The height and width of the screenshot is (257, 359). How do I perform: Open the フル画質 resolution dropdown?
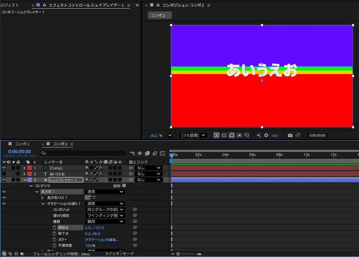click(193, 135)
